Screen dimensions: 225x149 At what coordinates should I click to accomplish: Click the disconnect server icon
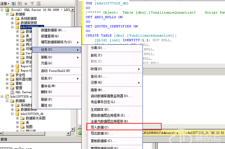point(20,4)
